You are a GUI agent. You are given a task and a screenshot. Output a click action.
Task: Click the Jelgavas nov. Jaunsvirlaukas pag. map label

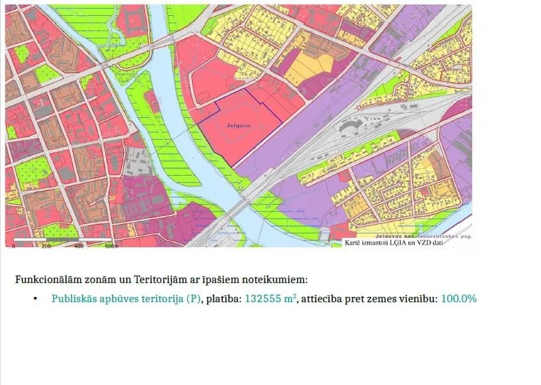point(423,237)
